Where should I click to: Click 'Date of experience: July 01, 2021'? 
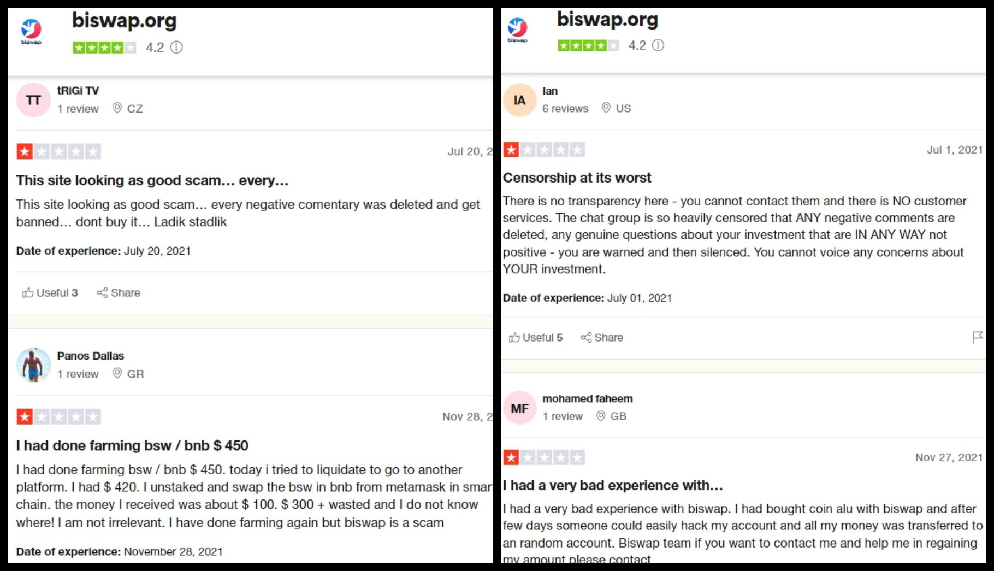[x=587, y=298]
